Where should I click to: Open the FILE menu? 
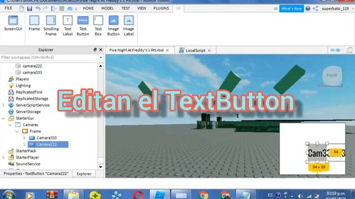[8, 8]
